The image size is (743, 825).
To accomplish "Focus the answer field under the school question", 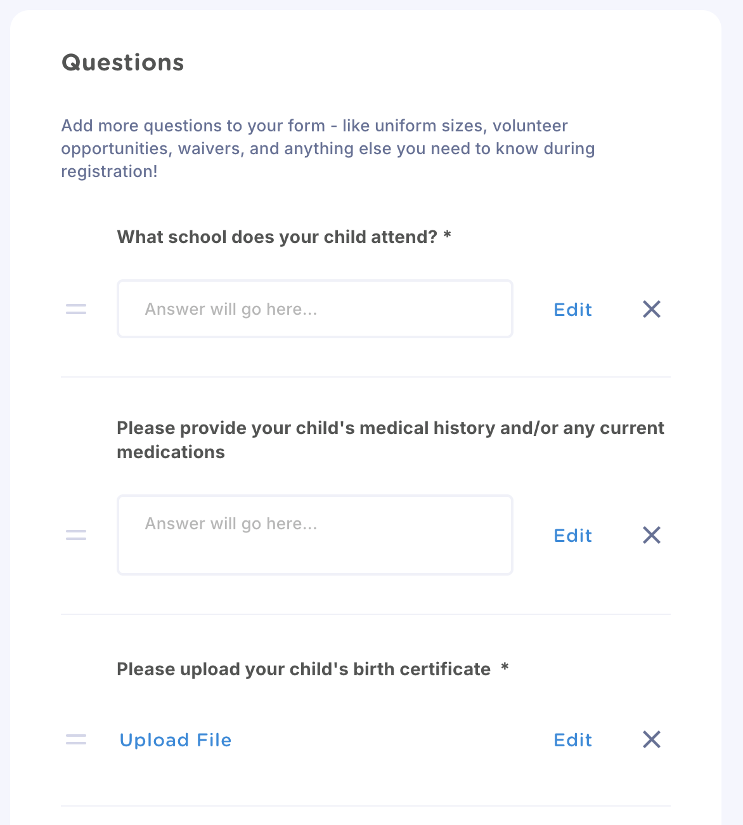I will pyautogui.click(x=315, y=309).
